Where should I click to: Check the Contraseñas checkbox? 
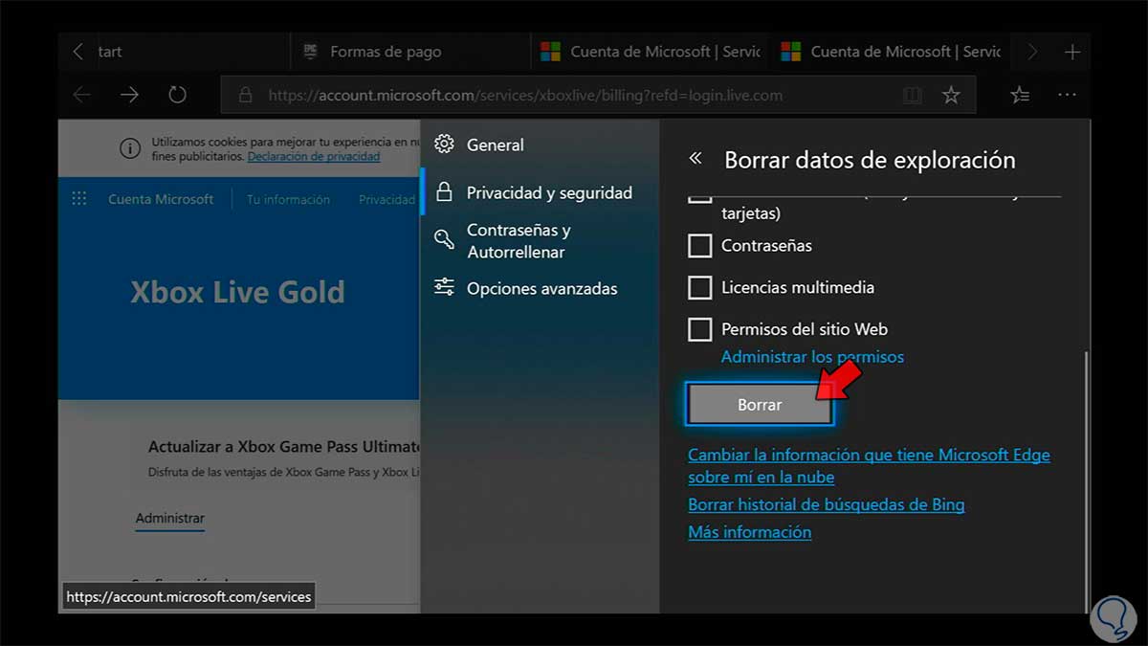point(700,246)
